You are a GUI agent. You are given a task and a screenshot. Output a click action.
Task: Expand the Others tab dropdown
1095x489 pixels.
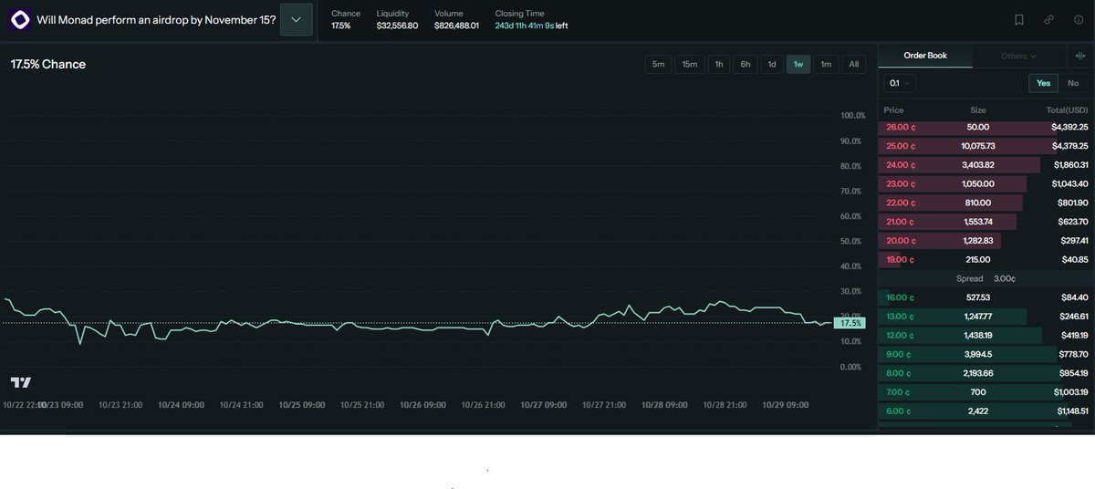point(1019,56)
